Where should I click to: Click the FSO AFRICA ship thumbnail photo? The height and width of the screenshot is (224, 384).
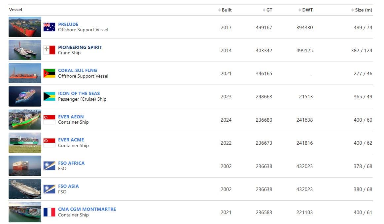[25, 166]
